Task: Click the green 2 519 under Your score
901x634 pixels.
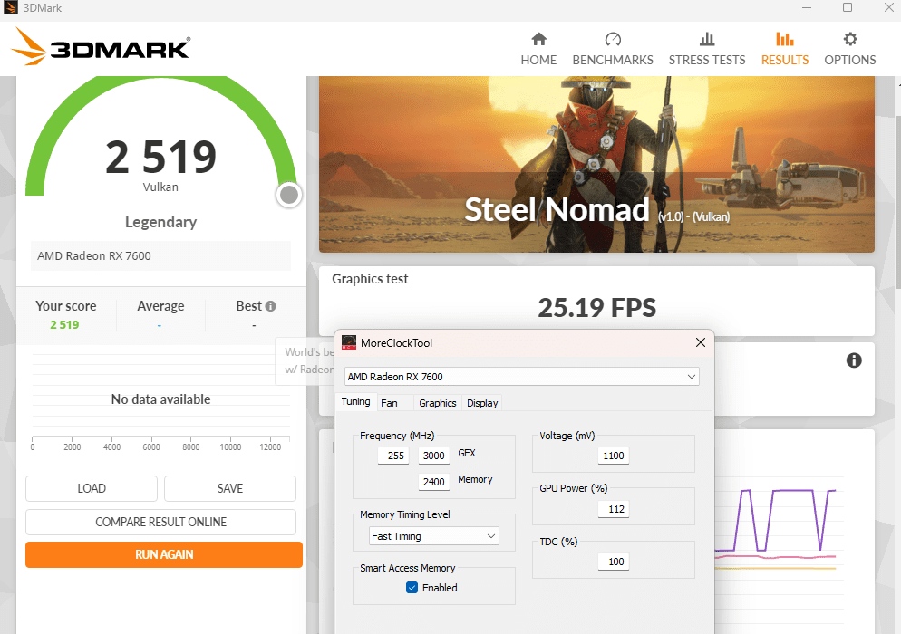Action: point(64,325)
